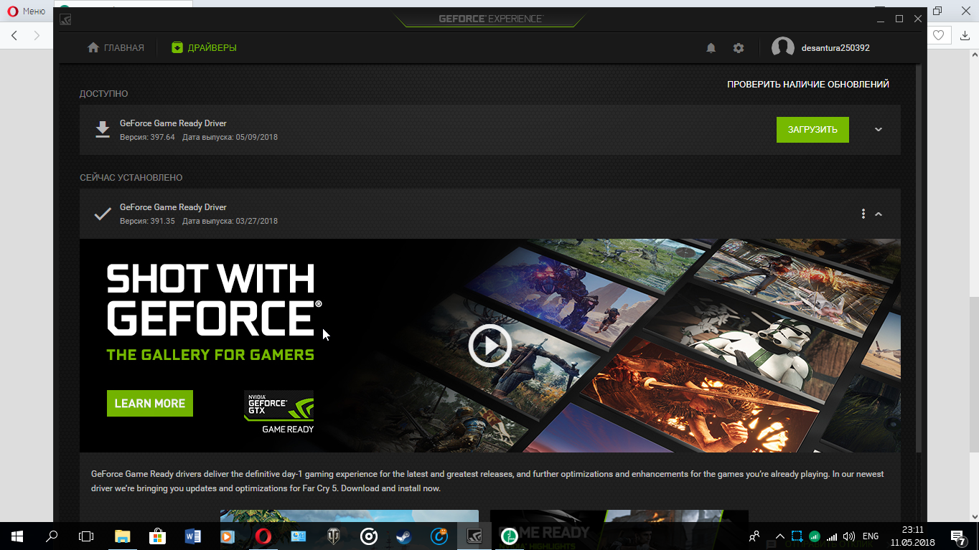The image size is (979, 550).
Task: Click download arrow icon for driver 397.64
Action: (103, 130)
